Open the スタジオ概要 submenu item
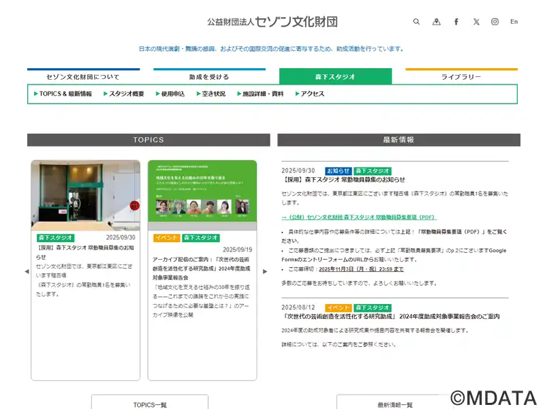This screenshot has height=409, width=545. (x=124, y=94)
